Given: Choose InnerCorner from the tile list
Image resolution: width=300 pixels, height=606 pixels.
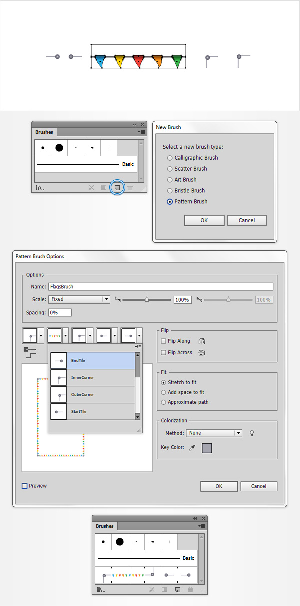Looking at the screenshot, I should [x=93, y=377].
